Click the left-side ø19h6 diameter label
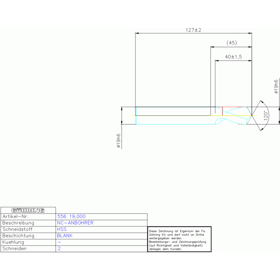280x280 pixels. click(x=118, y=141)
